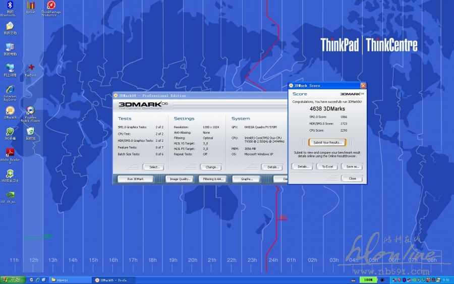
Task: Click Save as... in the Score window
Action: point(352,166)
